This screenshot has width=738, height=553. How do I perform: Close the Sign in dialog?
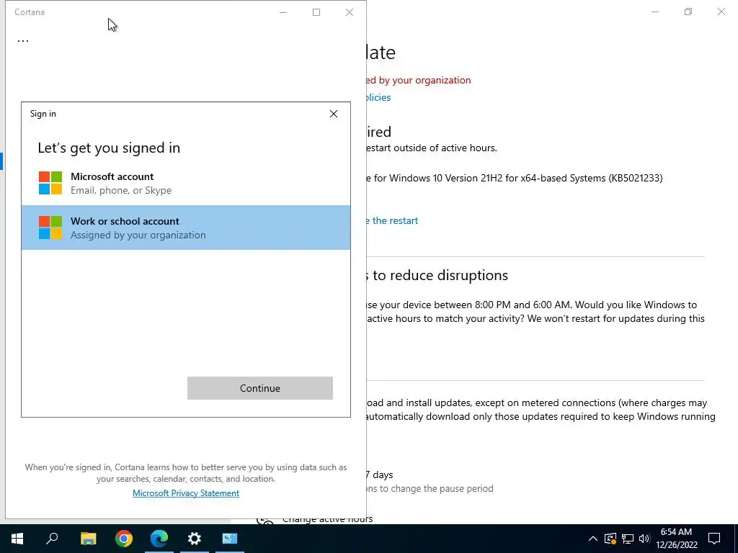tap(334, 114)
